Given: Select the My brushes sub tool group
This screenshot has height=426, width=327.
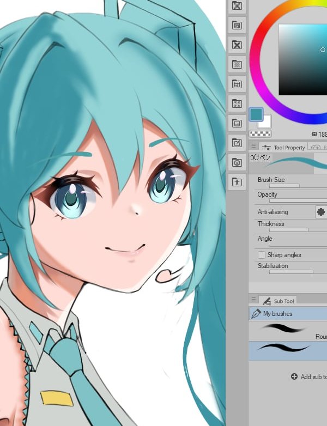Looking at the screenshot, I should (288, 314).
